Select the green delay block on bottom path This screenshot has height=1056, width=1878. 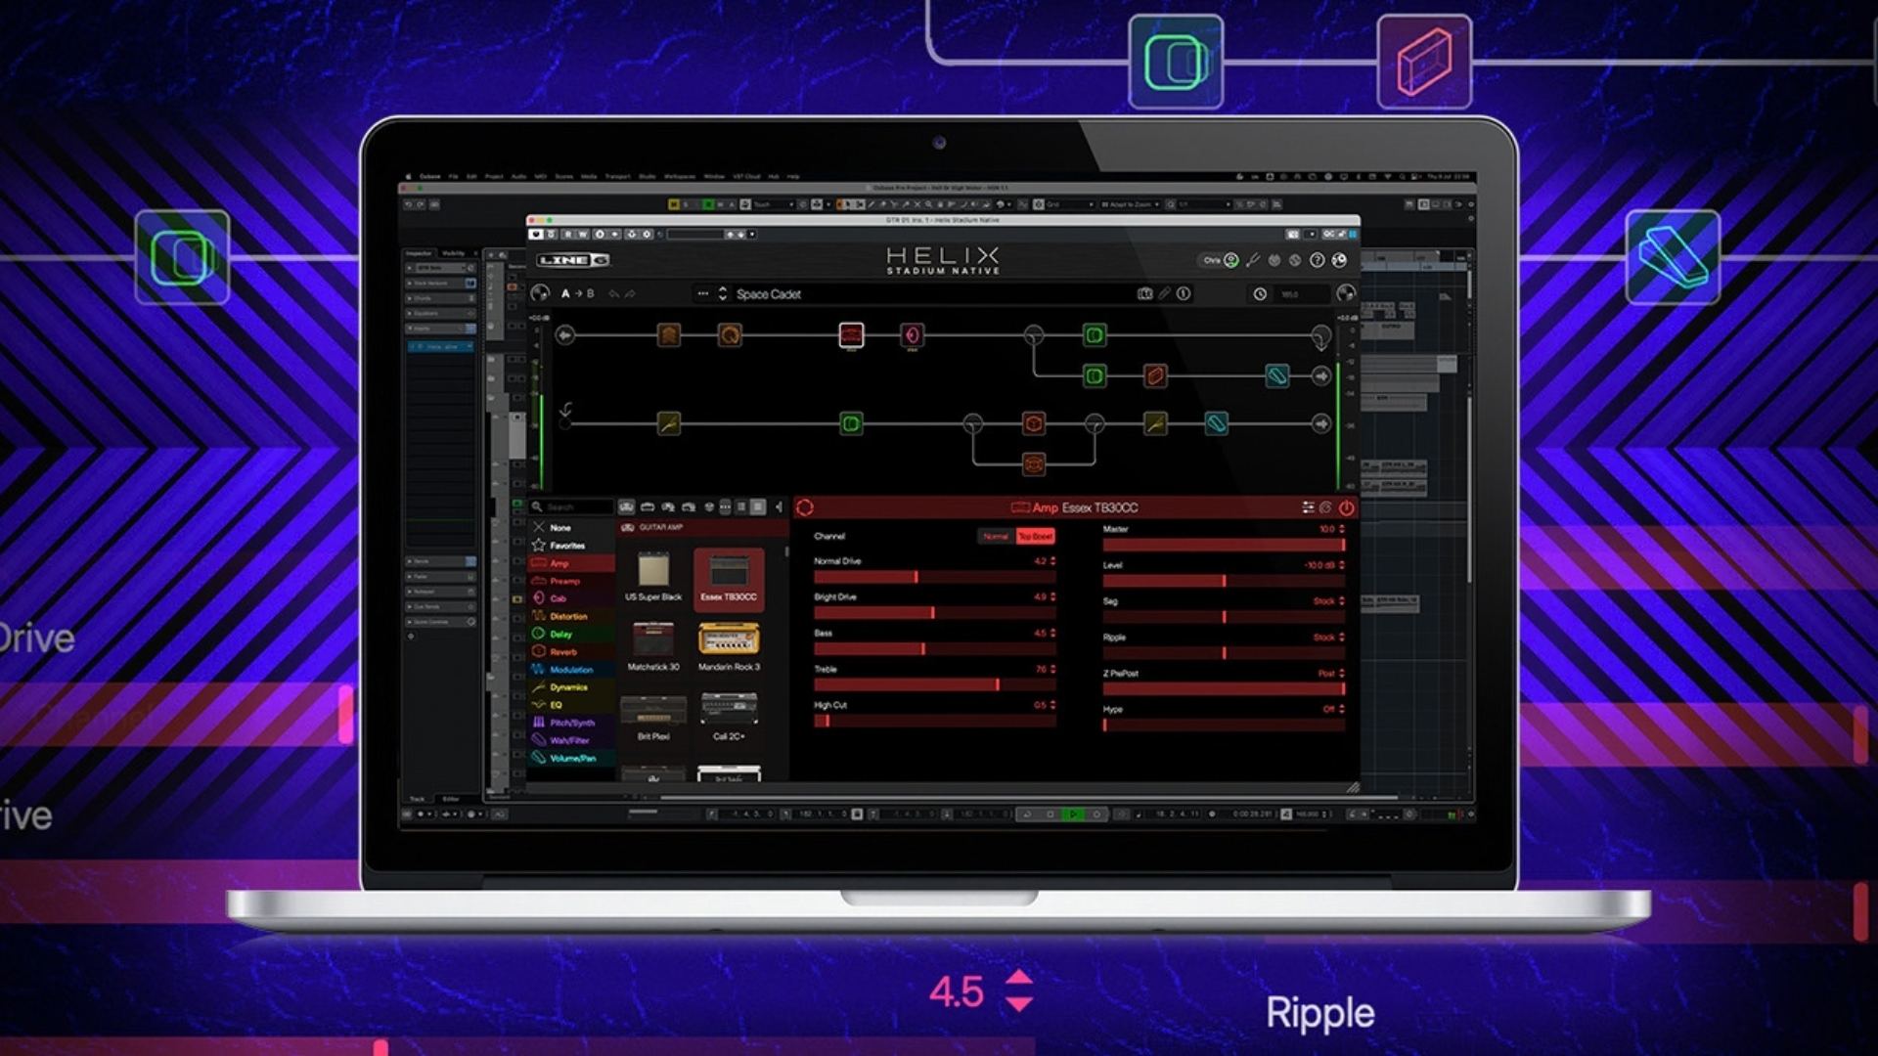[x=851, y=423]
